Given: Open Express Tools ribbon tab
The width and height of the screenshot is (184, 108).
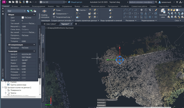Looking at the screenshot, I should [176, 6].
